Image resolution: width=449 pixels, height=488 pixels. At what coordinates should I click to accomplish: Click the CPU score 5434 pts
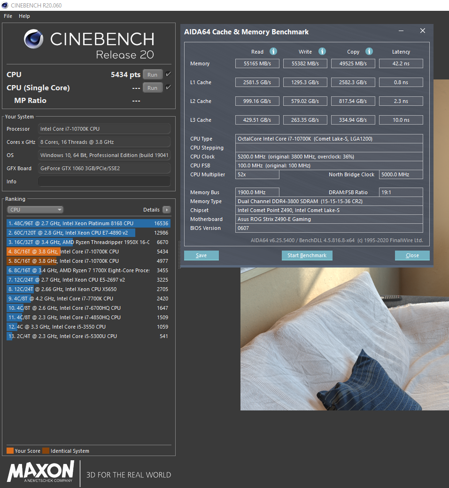[125, 75]
